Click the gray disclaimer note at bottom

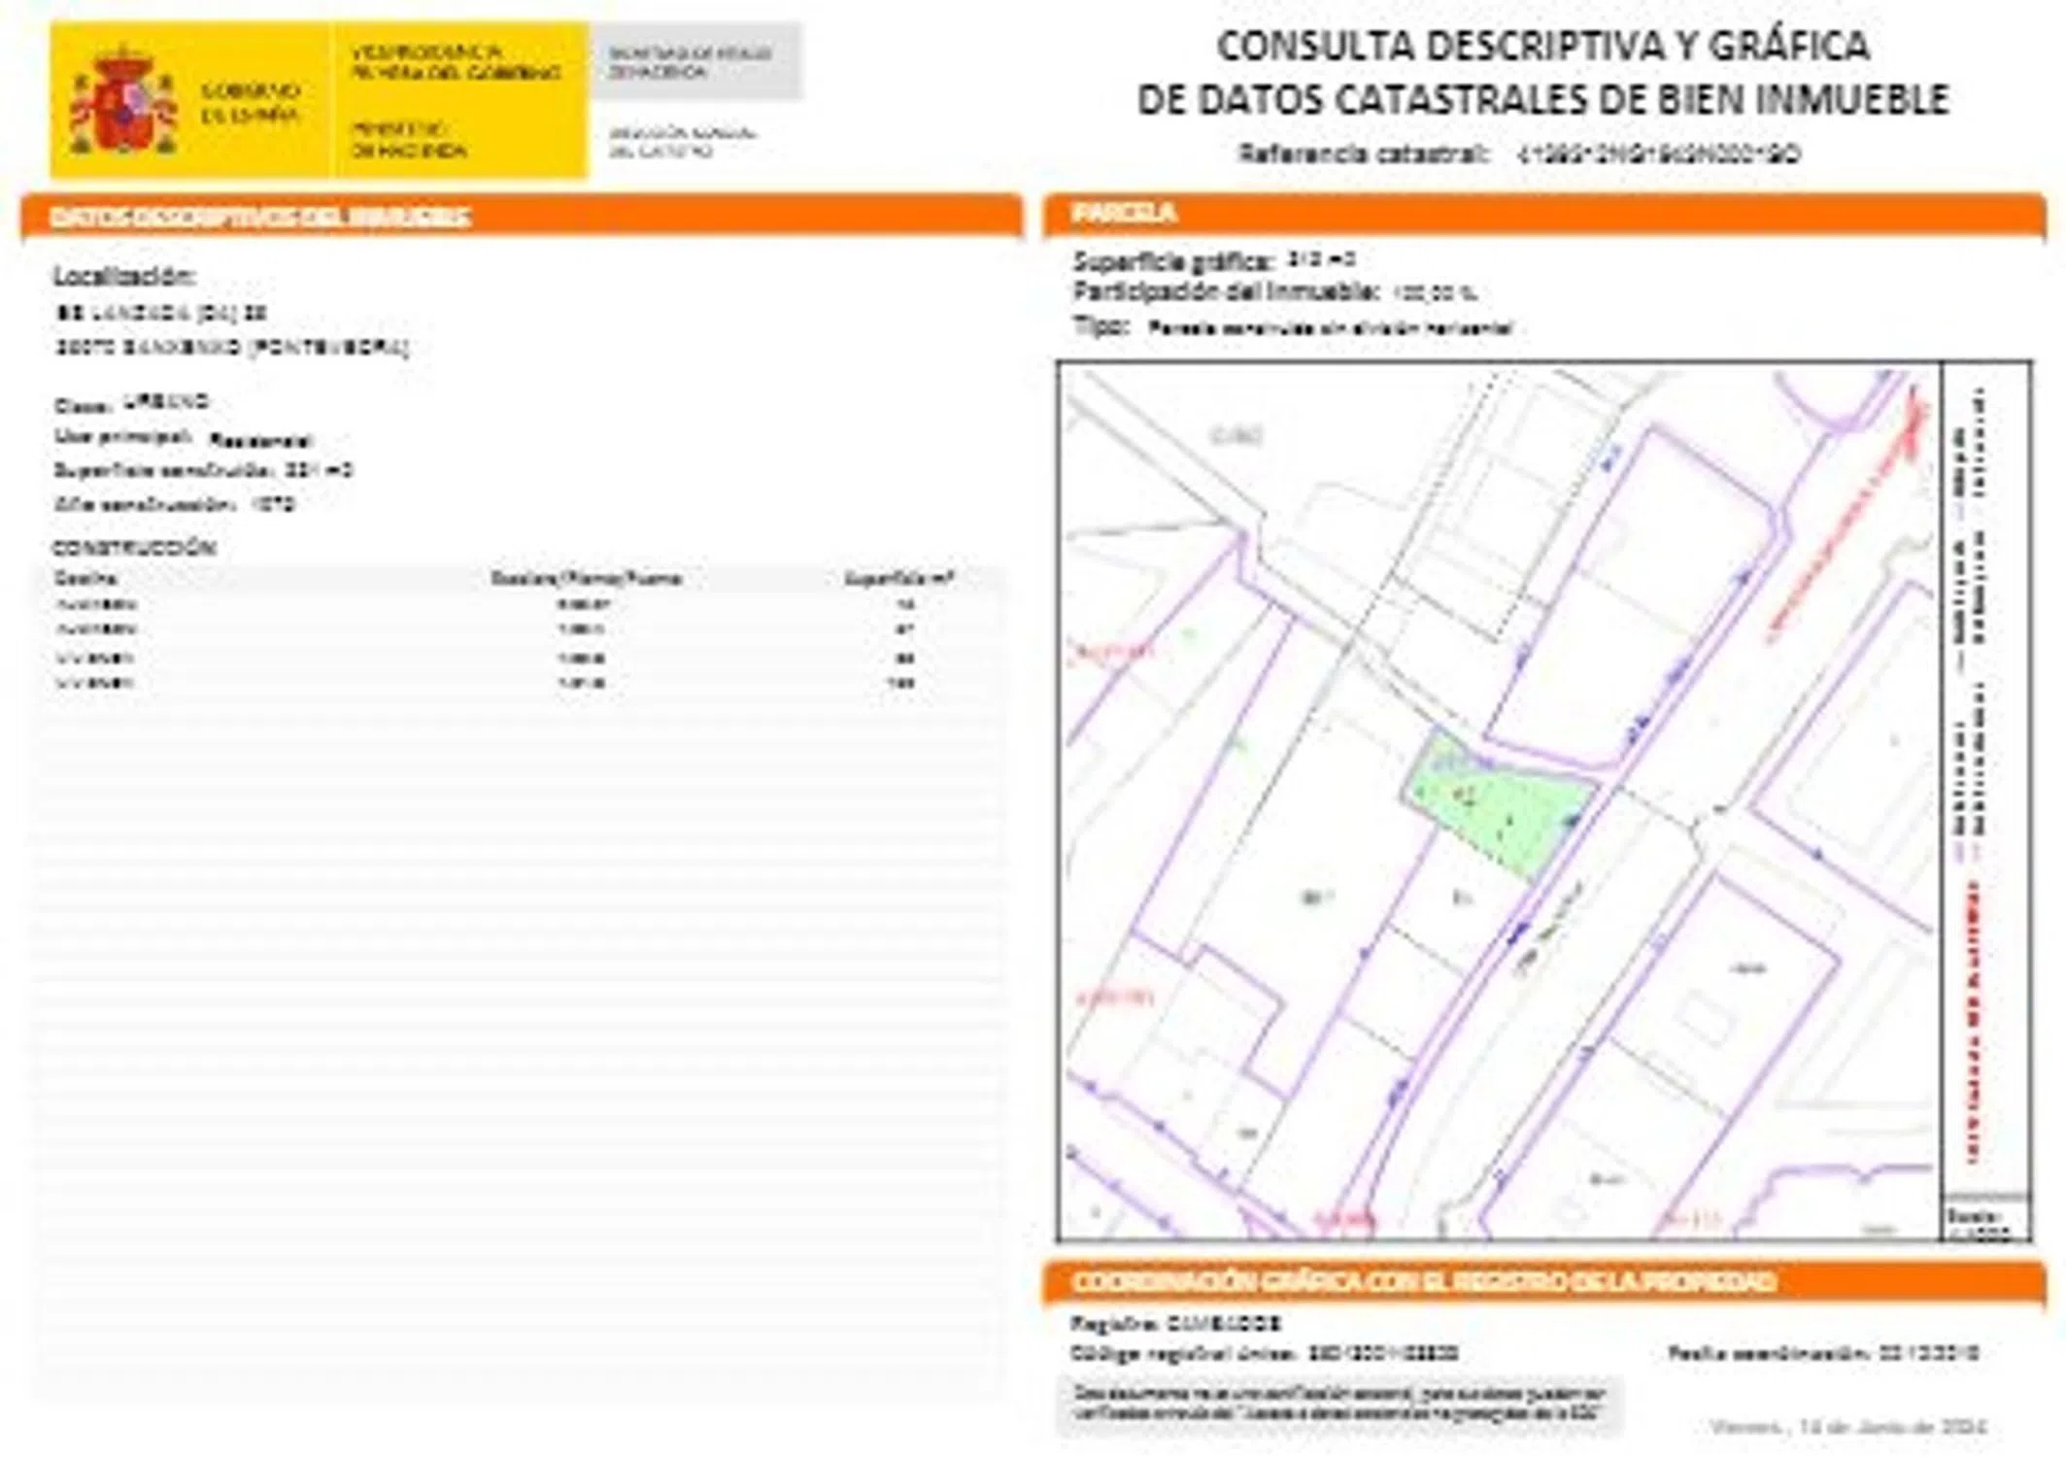point(1338,1405)
